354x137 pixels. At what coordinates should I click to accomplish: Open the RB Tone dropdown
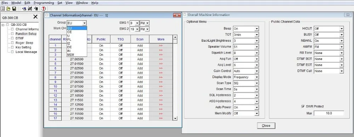[342, 53]
